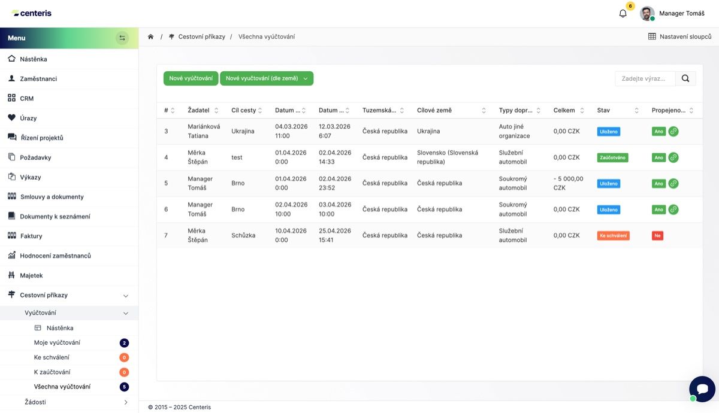The width and height of the screenshot is (719, 413).
Task: Click the CRM grid icon
Action: pos(11,98)
